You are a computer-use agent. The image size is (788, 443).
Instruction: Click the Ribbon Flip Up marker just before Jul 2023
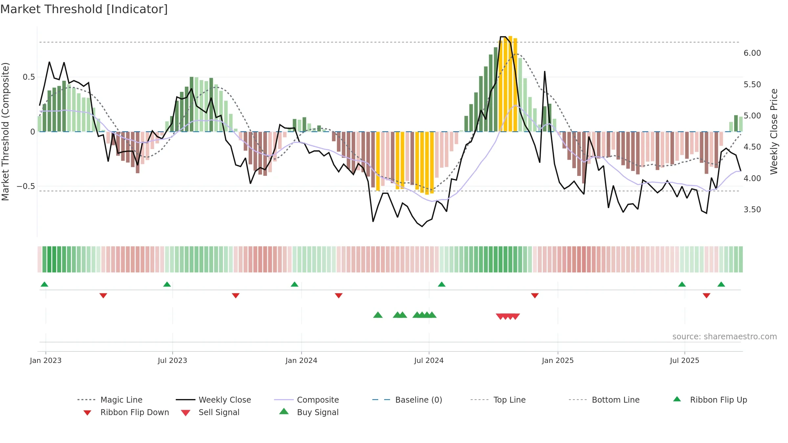(x=167, y=284)
